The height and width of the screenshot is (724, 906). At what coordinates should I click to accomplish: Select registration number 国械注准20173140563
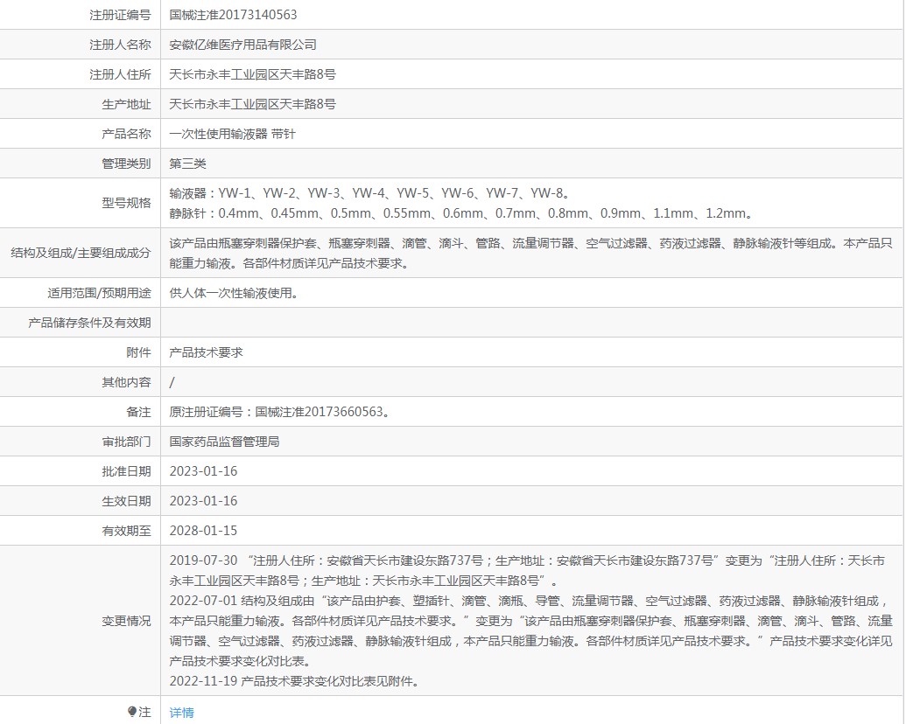pyautogui.click(x=233, y=15)
